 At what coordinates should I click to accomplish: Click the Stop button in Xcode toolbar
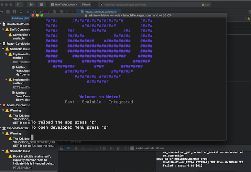[41, 4]
